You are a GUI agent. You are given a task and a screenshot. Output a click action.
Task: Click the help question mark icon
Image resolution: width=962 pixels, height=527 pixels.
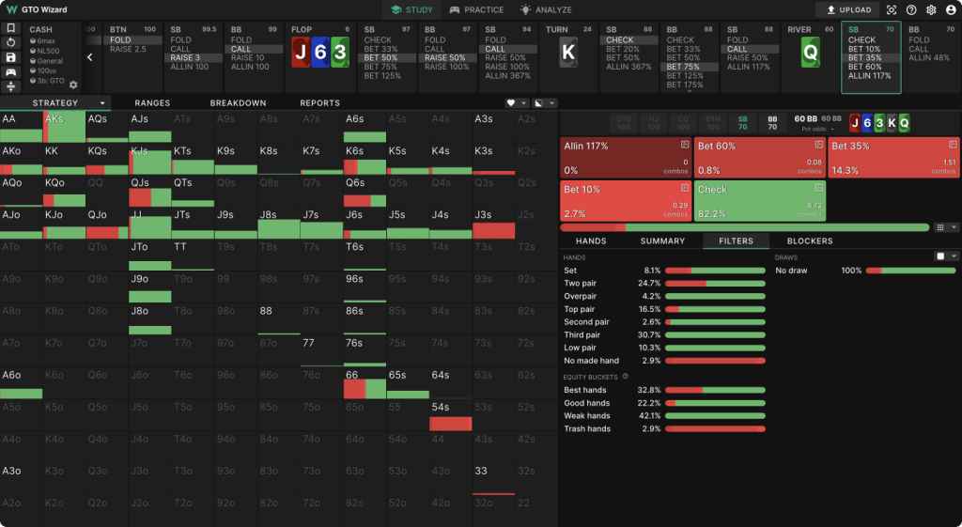click(x=911, y=9)
